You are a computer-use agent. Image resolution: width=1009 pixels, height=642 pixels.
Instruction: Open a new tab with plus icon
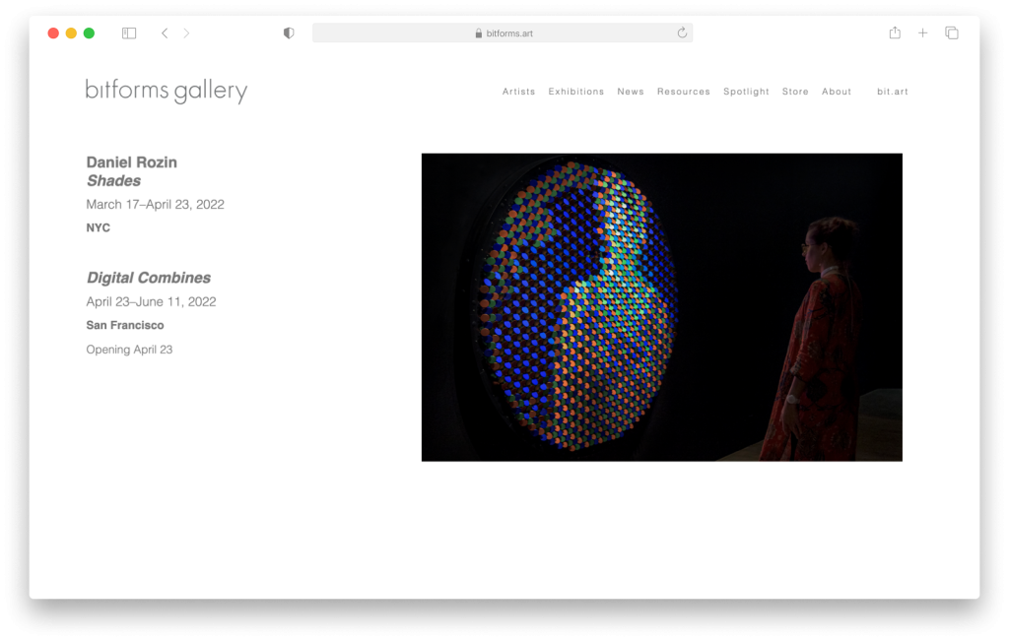(x=923, y=33)
